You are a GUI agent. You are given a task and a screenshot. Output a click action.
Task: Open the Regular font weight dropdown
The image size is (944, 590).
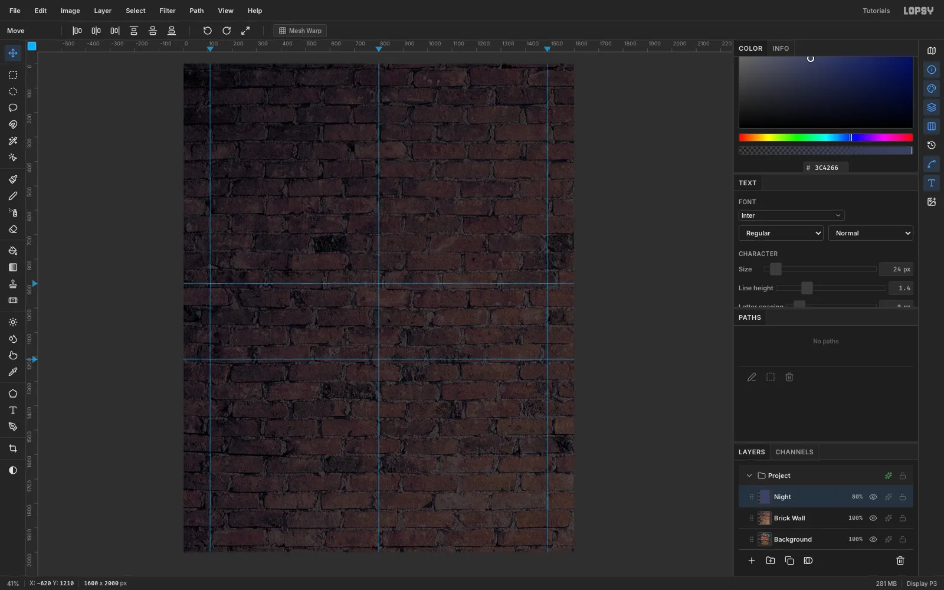[781, 233]
